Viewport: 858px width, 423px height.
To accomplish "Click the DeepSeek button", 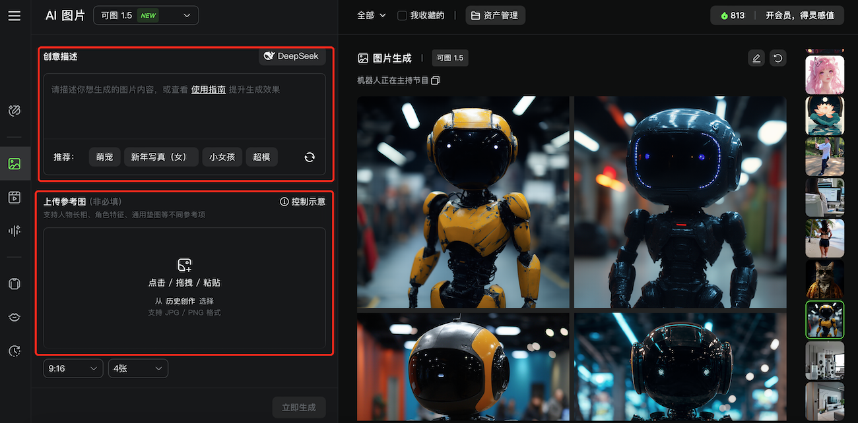I will point(291,56).
